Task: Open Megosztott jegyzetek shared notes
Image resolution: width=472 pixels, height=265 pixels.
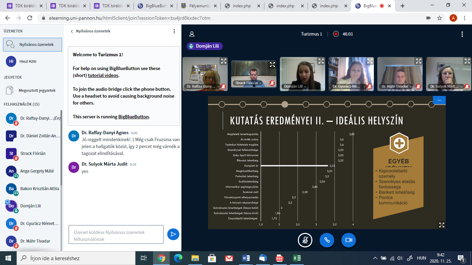Action: pyautogui.click(x=37, y=90)
